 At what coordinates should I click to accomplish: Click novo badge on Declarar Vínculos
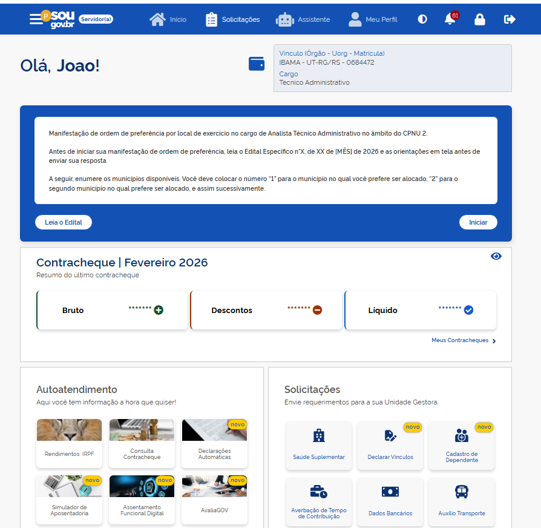(413, 427)
